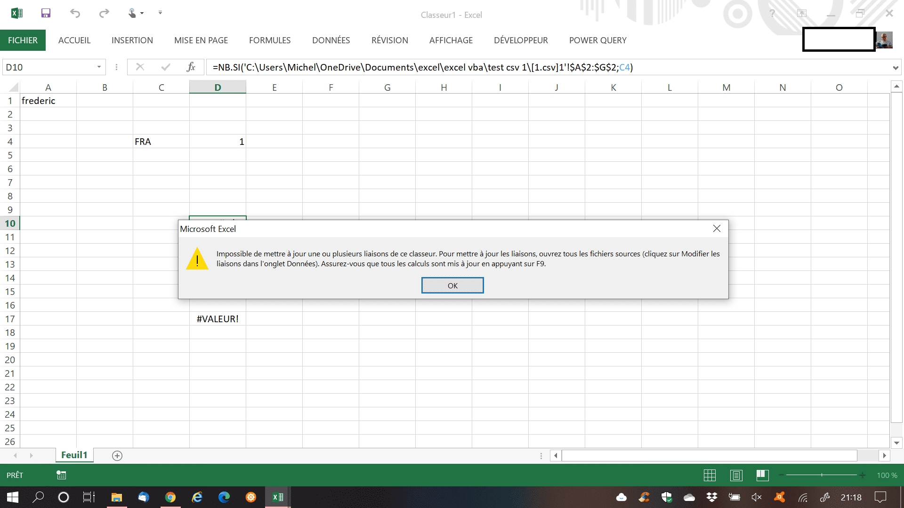Click the Redo arrow icon

104,13
